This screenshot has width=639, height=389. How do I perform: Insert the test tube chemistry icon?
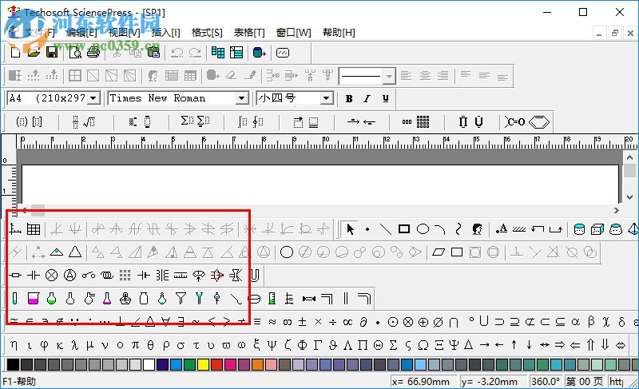(x=14, y=299)
